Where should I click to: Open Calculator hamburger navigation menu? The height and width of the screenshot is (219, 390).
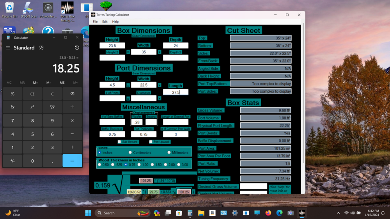click(x=8, y=48)
